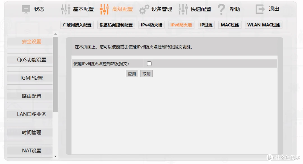This screenshot has height=164, width=303.
Task: Switch to IP过滤 tab
Action: pyautogui.click(x=206, y=25)
